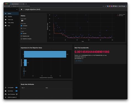
Task: Select the Datetime start radio option
Action: tap(22, 36)
